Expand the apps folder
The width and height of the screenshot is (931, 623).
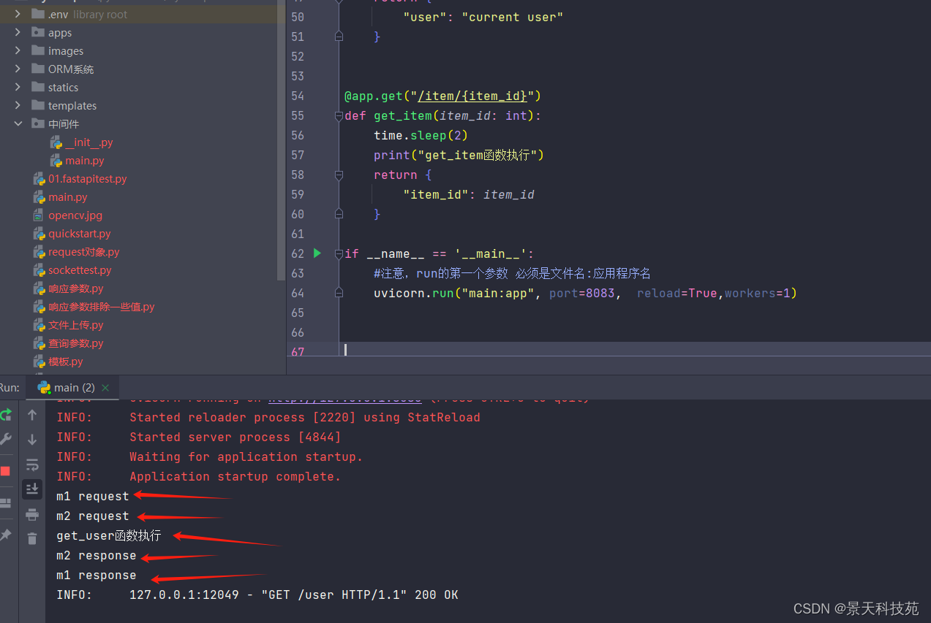[x=18, y=32]
